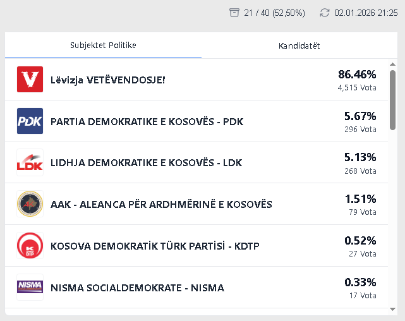405x321 pixels.
Task: Click the ballot box counted-stations icon
Action: 234,13
